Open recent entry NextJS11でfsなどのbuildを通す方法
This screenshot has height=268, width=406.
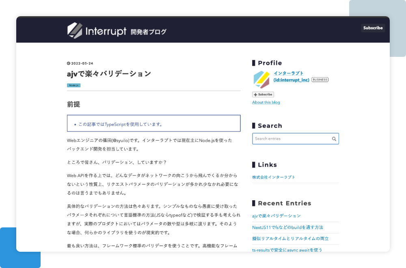[287, 227]
